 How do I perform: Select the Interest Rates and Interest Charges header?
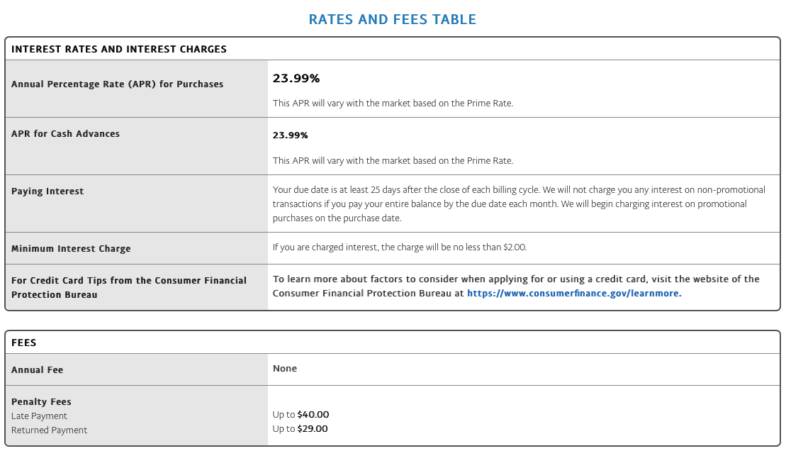(119, 49)
